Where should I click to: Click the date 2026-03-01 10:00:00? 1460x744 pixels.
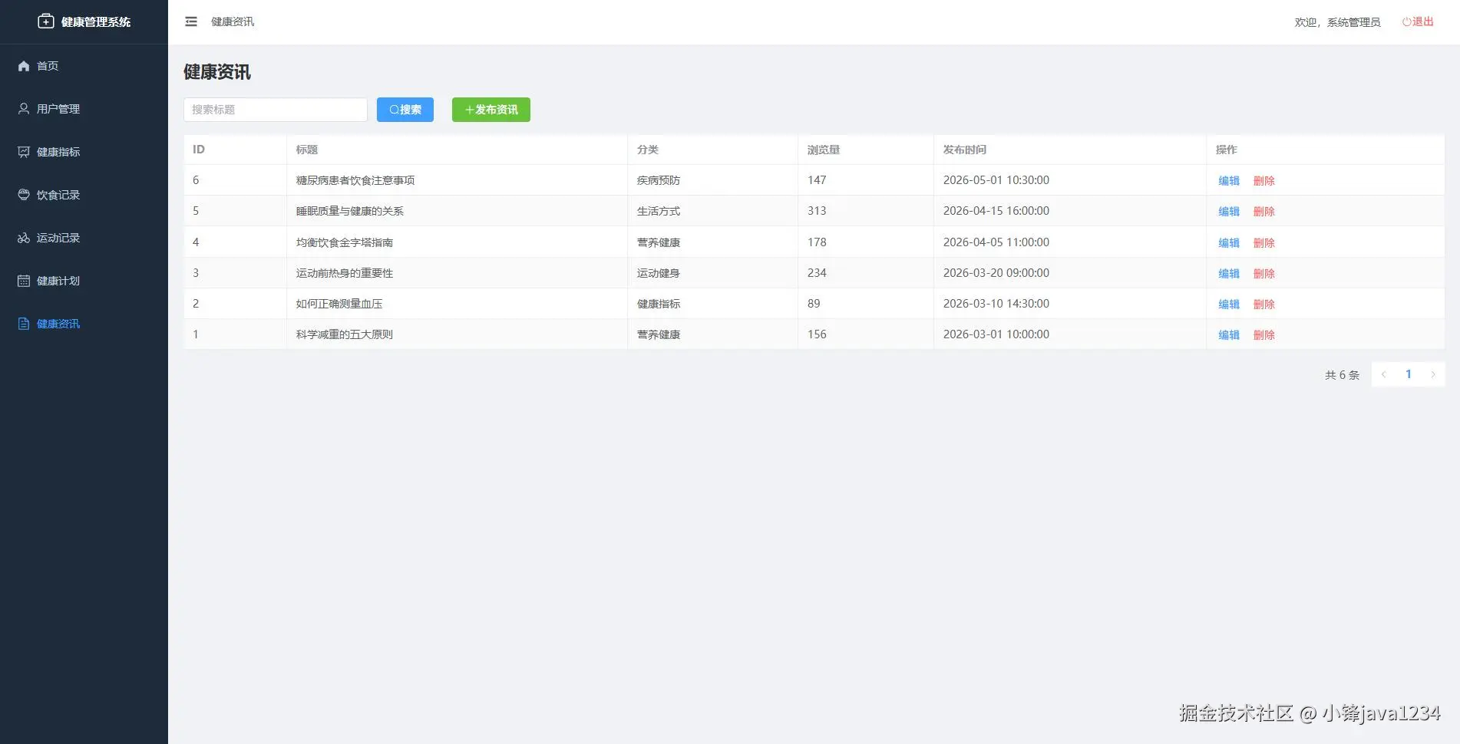pyautogui.click(x=996, y=334)
